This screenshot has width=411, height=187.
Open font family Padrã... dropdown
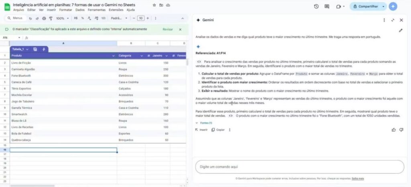tap(119, 18)
